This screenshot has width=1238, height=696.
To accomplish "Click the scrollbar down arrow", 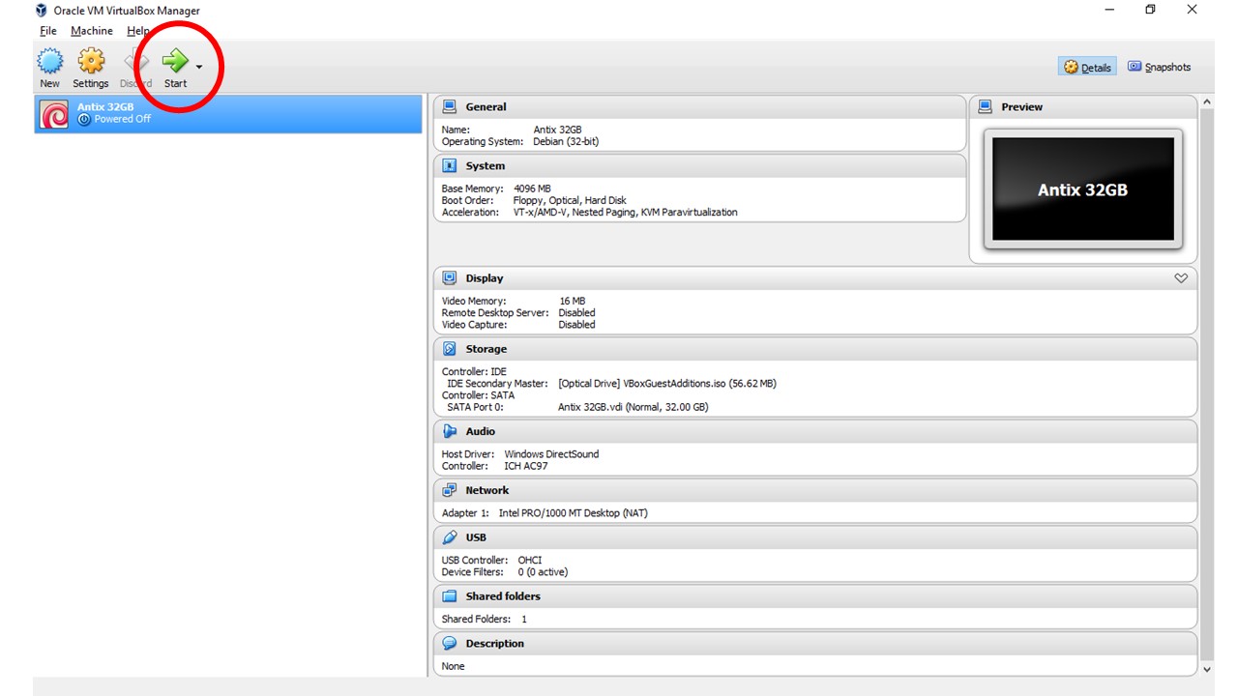I will point(1206,668).
